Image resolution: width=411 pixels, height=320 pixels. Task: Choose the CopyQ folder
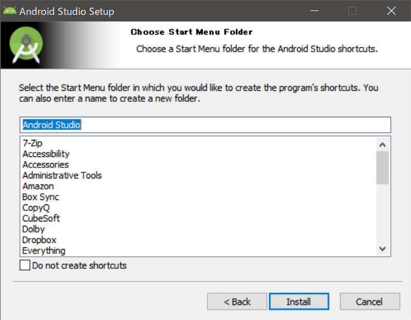click(36, 208)
